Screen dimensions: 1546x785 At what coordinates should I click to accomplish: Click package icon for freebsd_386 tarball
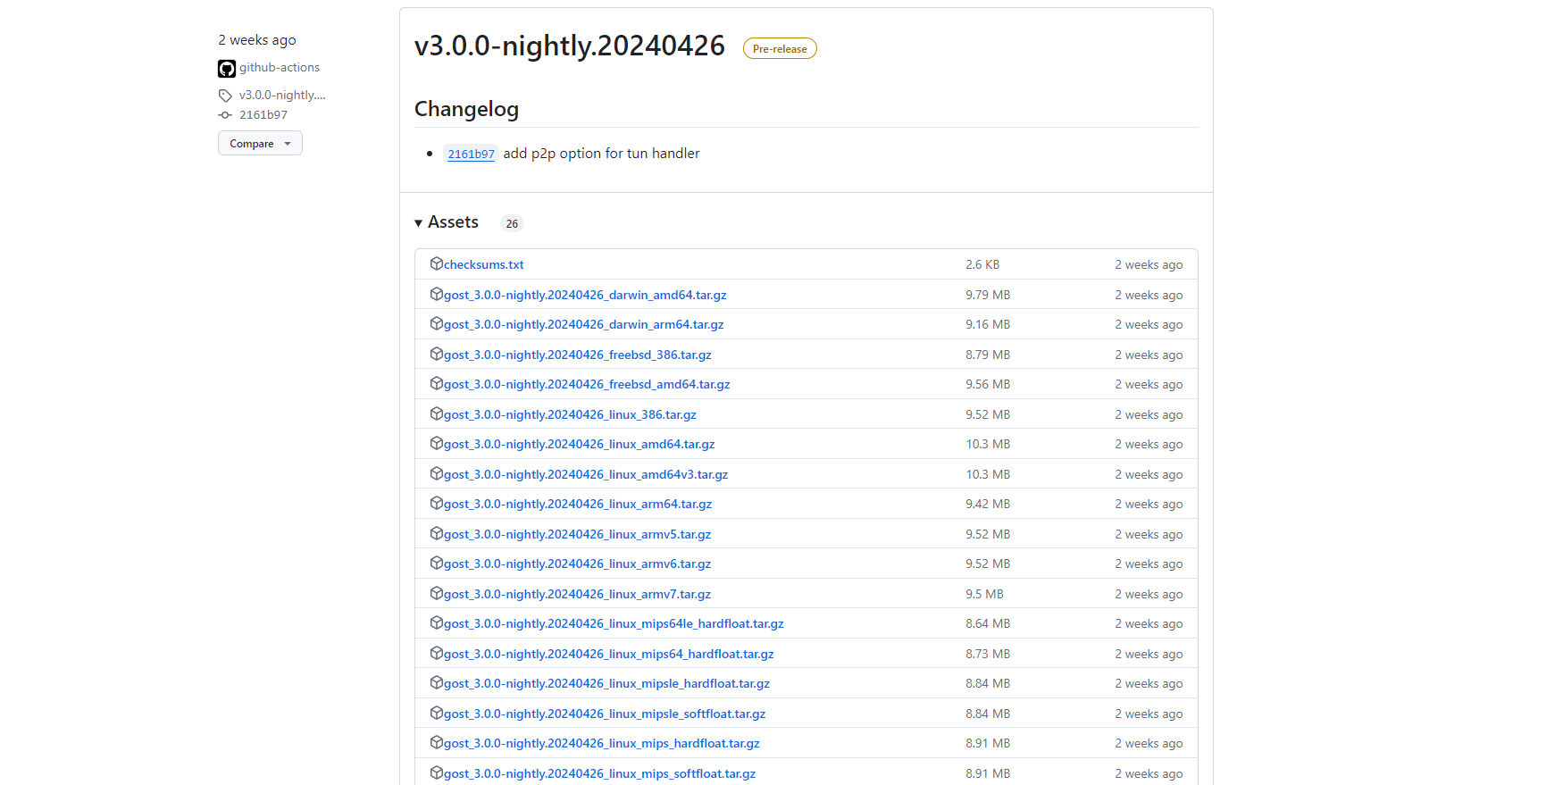pyautogui.click(x=437, y=354)
